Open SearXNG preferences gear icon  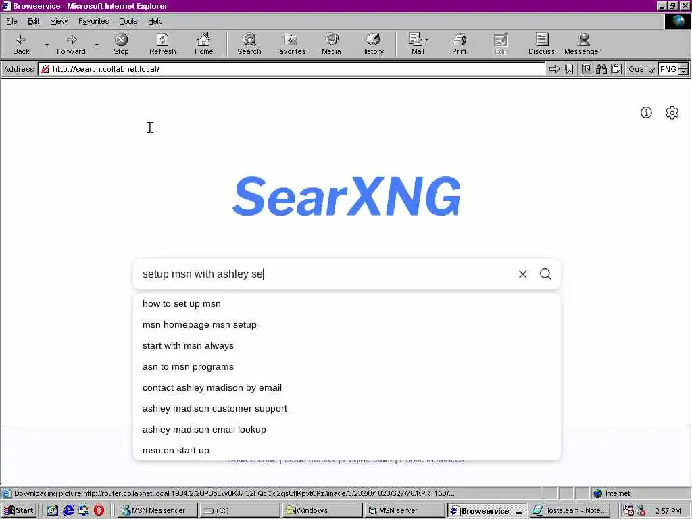point(672,113)
